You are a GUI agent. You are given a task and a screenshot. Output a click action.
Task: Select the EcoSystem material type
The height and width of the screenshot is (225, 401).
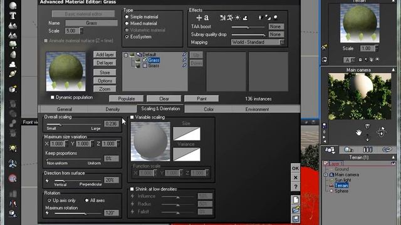pyautogui.click(x=127, y=37)
